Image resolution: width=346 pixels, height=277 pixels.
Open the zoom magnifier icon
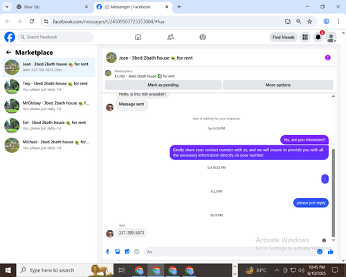(x=299, y=21)
